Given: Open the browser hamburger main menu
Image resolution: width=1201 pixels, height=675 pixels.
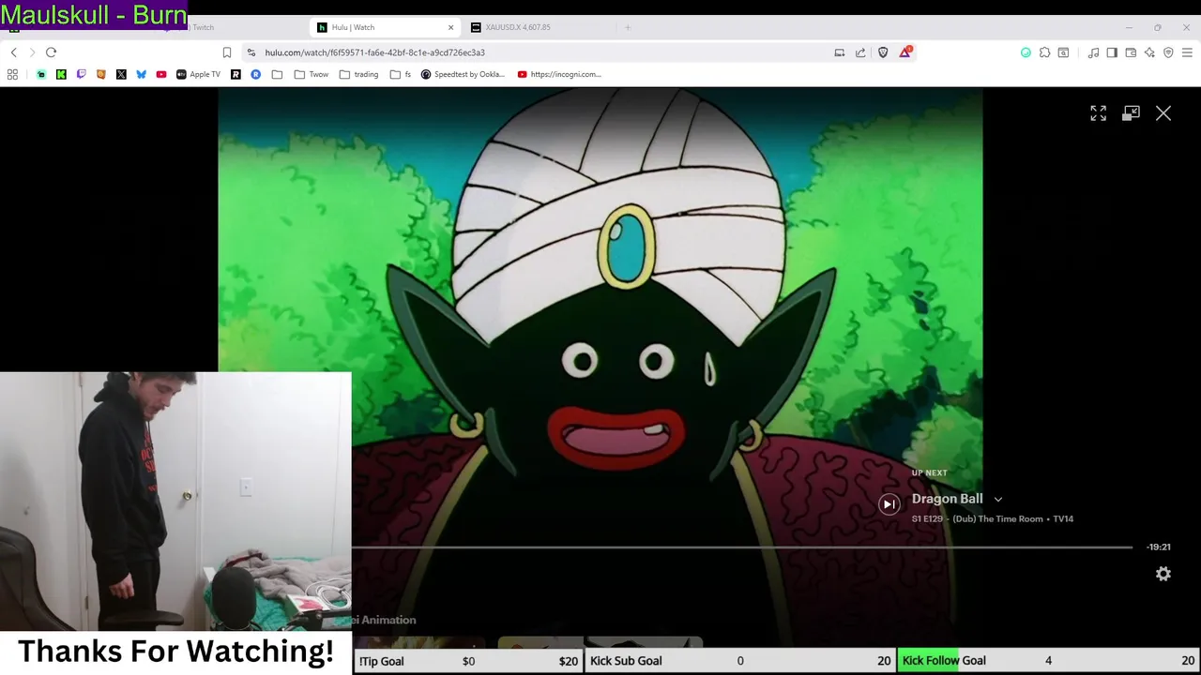Looking at the screenshot, I should click(x=1187, y=52).
